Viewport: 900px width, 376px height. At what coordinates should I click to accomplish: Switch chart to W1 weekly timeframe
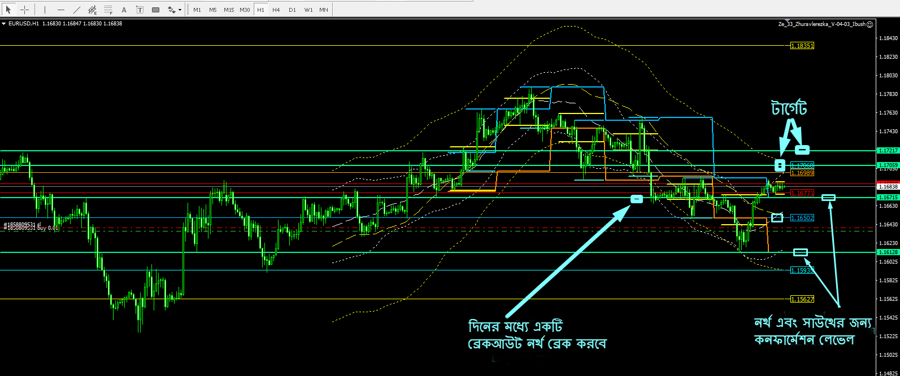tap(308, 10)
